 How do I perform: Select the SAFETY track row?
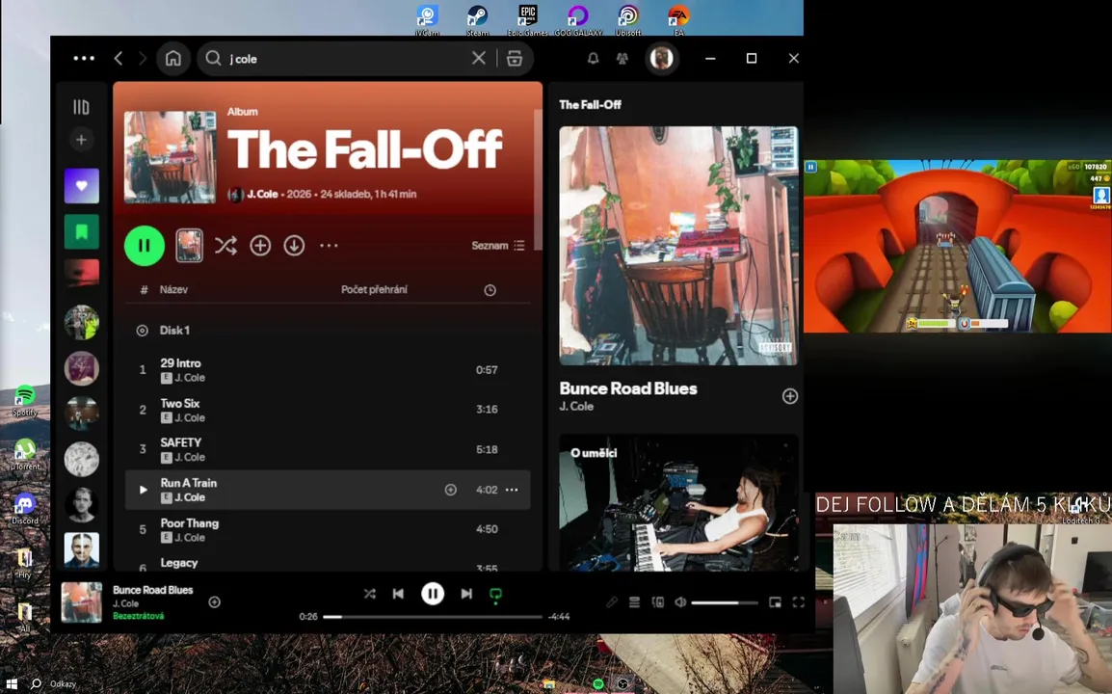point(328,449)
